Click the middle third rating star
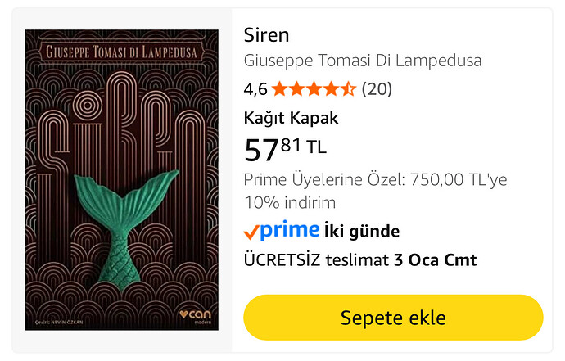Viewport: 565px width, 361px height. coord(314,89)
